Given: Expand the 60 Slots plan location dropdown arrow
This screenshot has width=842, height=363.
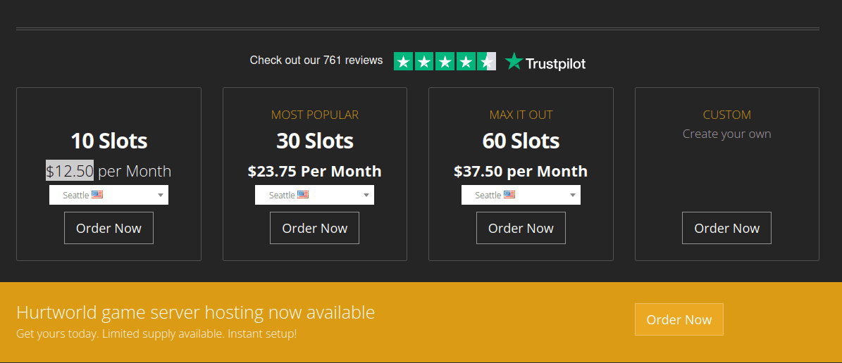Looking at the screenshot, I should coord(573,195).
